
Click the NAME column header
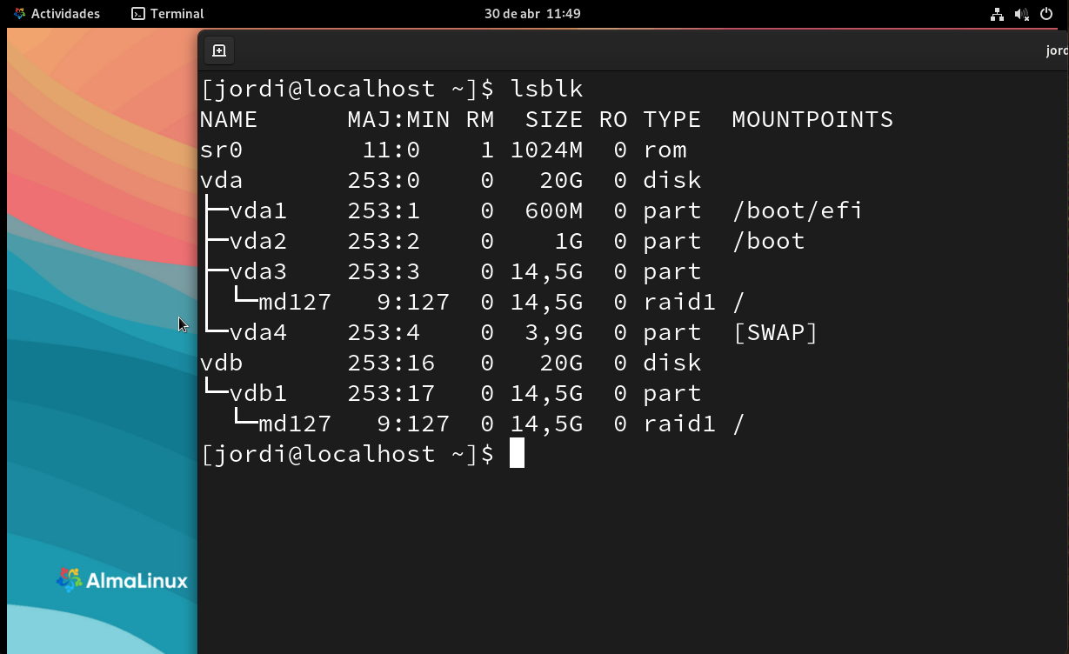pyautogui.click(x=229, y=119)
